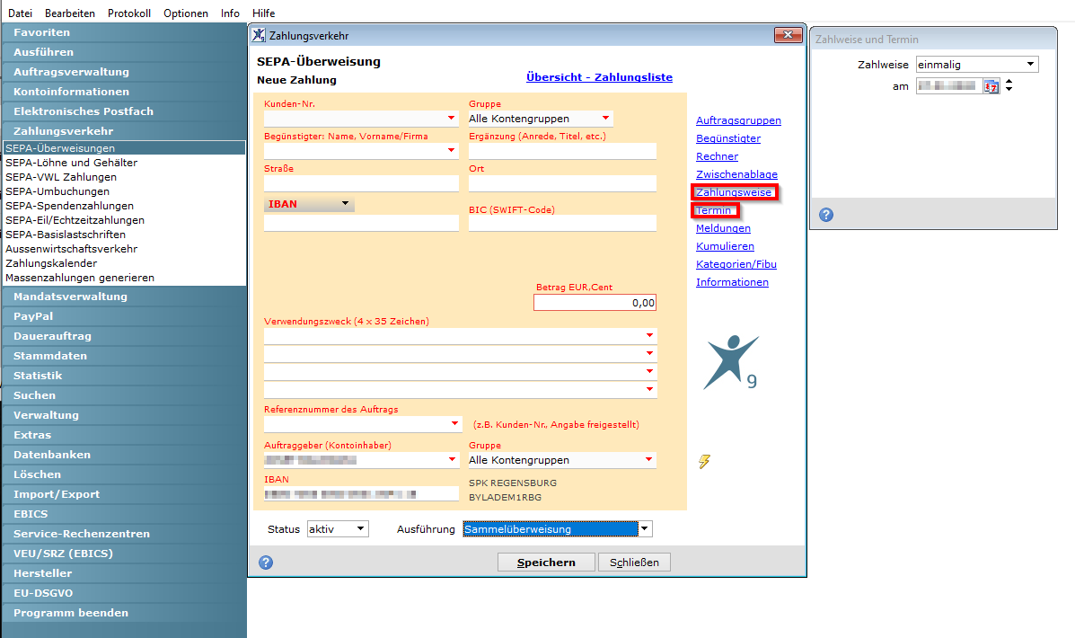
Task: Expand the Referenznummer des Auftrags dropdown
Action: pos(454,424)
